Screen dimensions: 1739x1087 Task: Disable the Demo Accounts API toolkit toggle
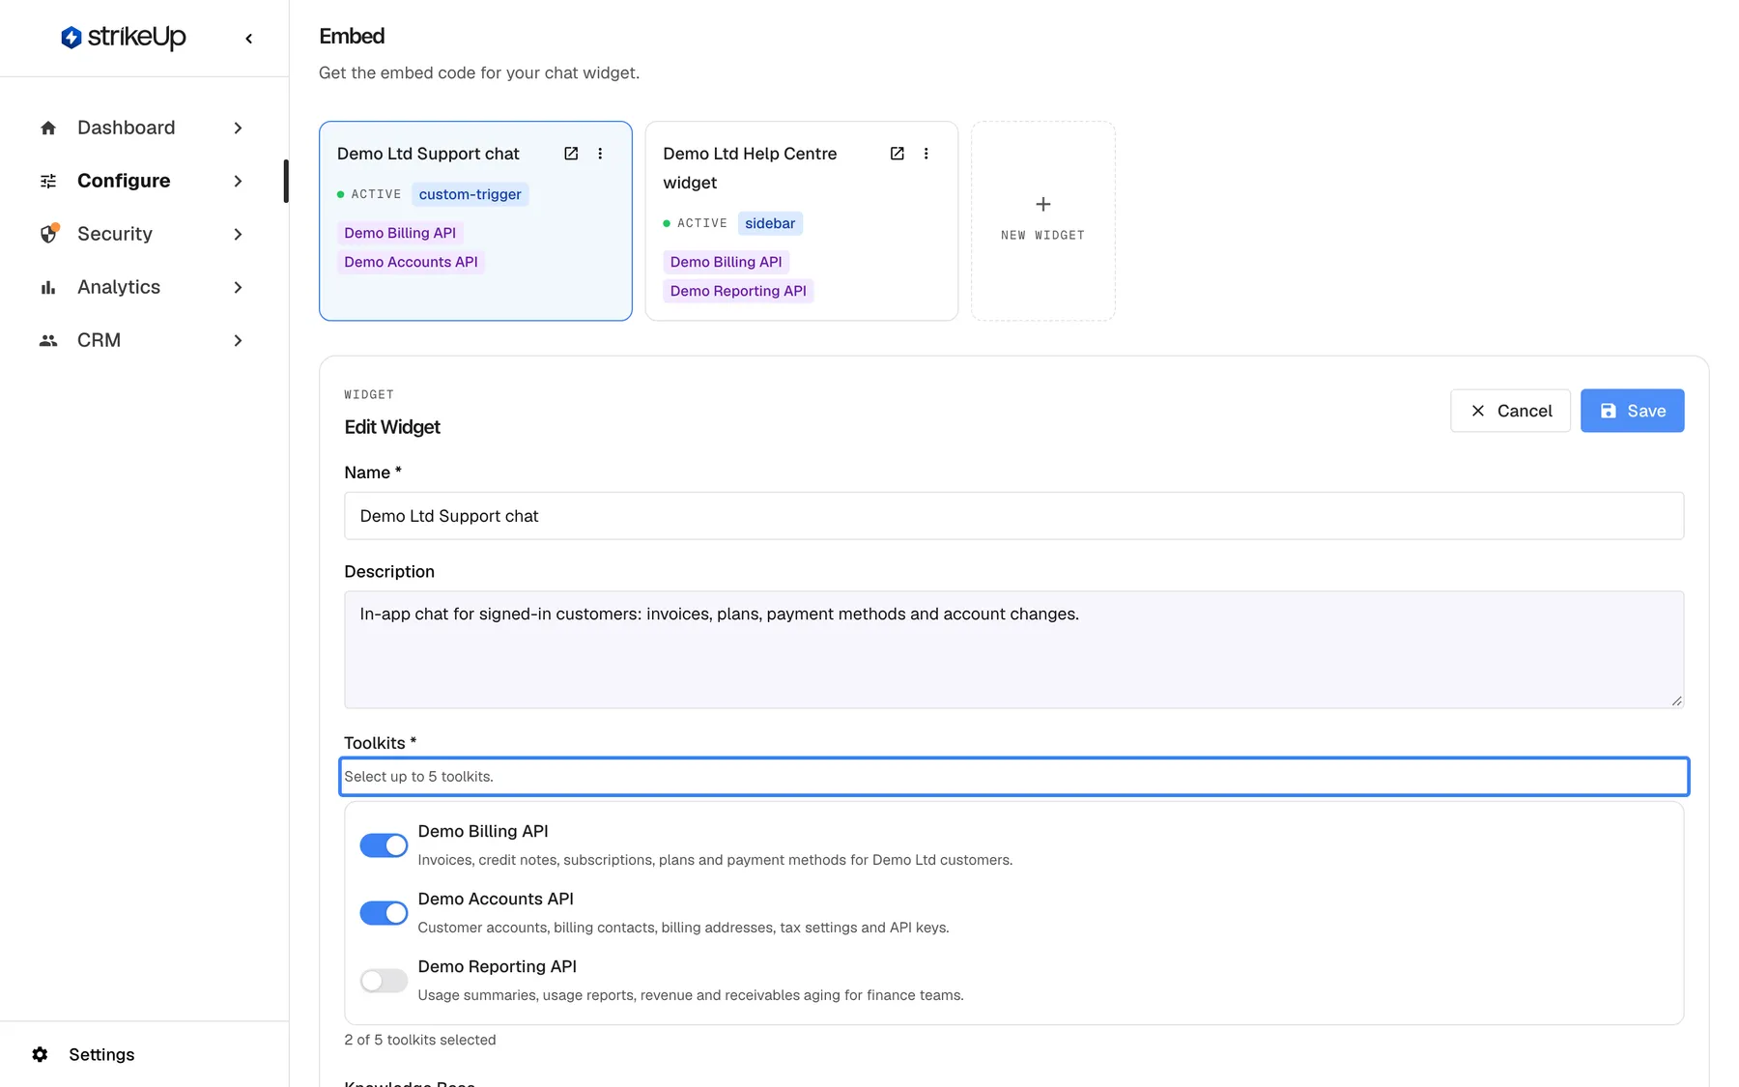[384, 913]
